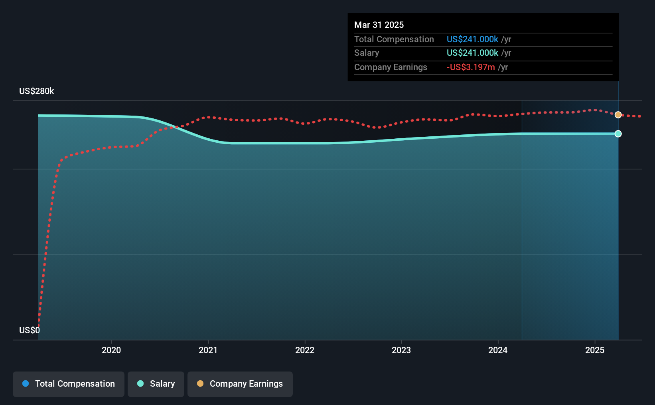Toggle the Company Earnings legend button
The height and width of the screenshot is (405, 655).
coord(240,384)
